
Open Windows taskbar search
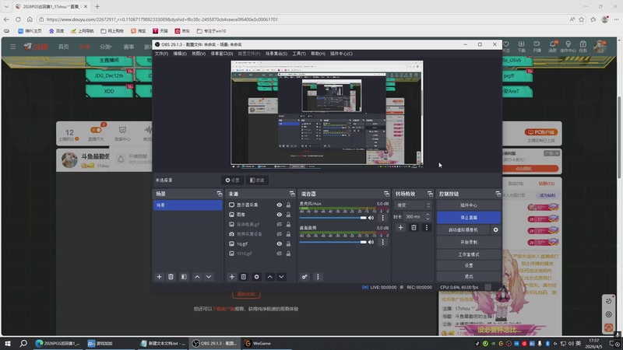23,343
